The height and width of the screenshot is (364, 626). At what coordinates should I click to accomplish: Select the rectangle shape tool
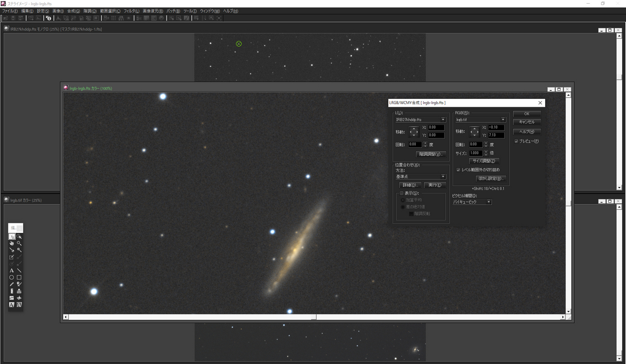tap(19, 277)
